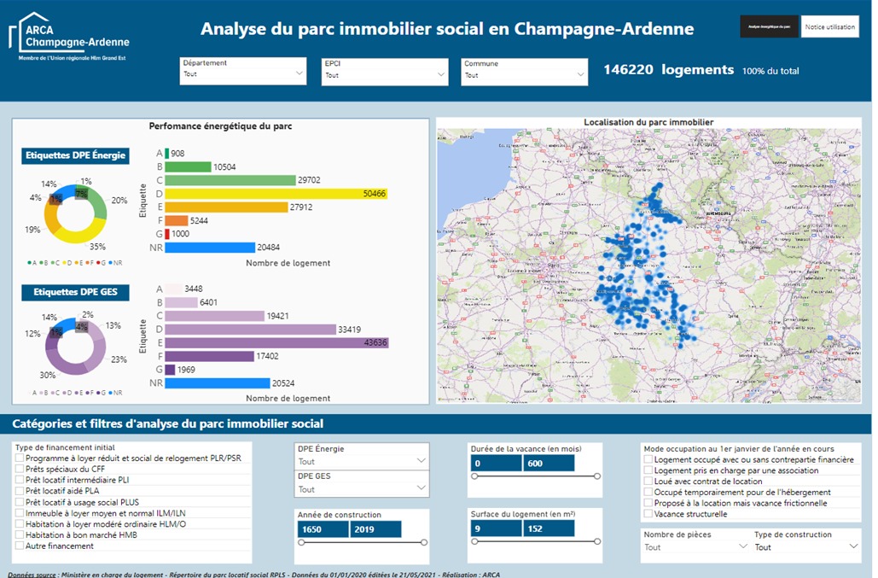Open the Notice utilisation page
This screenshot has height=578, width=878.
829,26
